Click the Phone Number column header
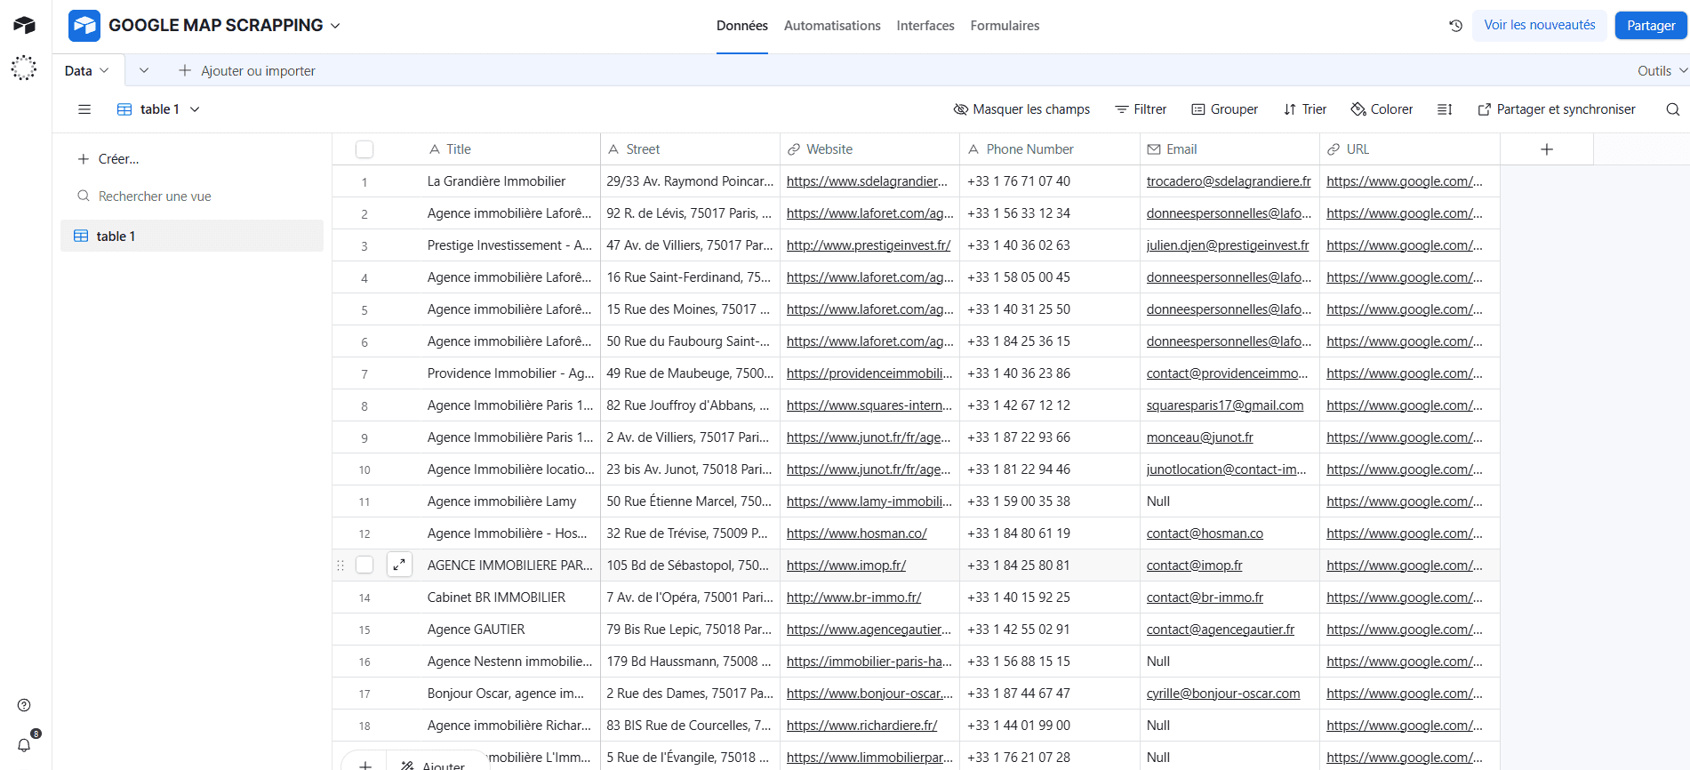1690x770 pixels. pyautogui.click(x=1050, y=149)
